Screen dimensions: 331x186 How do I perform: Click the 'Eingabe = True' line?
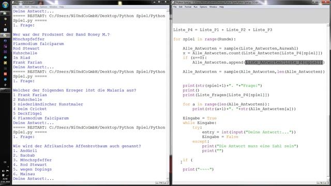[200, 118]
